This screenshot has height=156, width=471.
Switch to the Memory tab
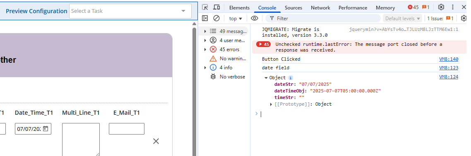click(385, 8)
